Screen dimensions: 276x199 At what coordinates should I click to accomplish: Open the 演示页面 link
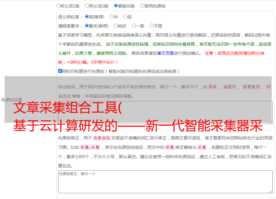pos(165,53)
